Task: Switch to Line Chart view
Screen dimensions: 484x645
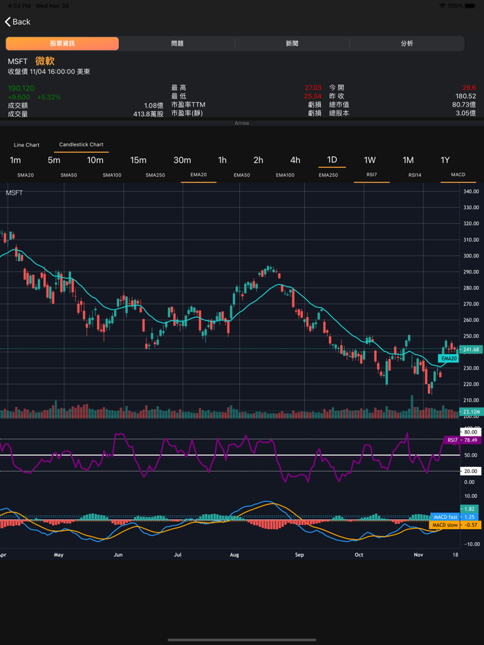Action: (27, 145)
